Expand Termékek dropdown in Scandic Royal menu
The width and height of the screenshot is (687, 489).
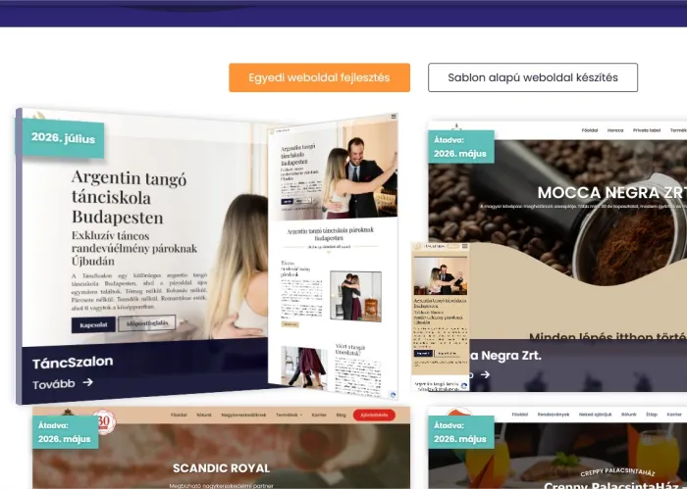[x=289, y=415]
